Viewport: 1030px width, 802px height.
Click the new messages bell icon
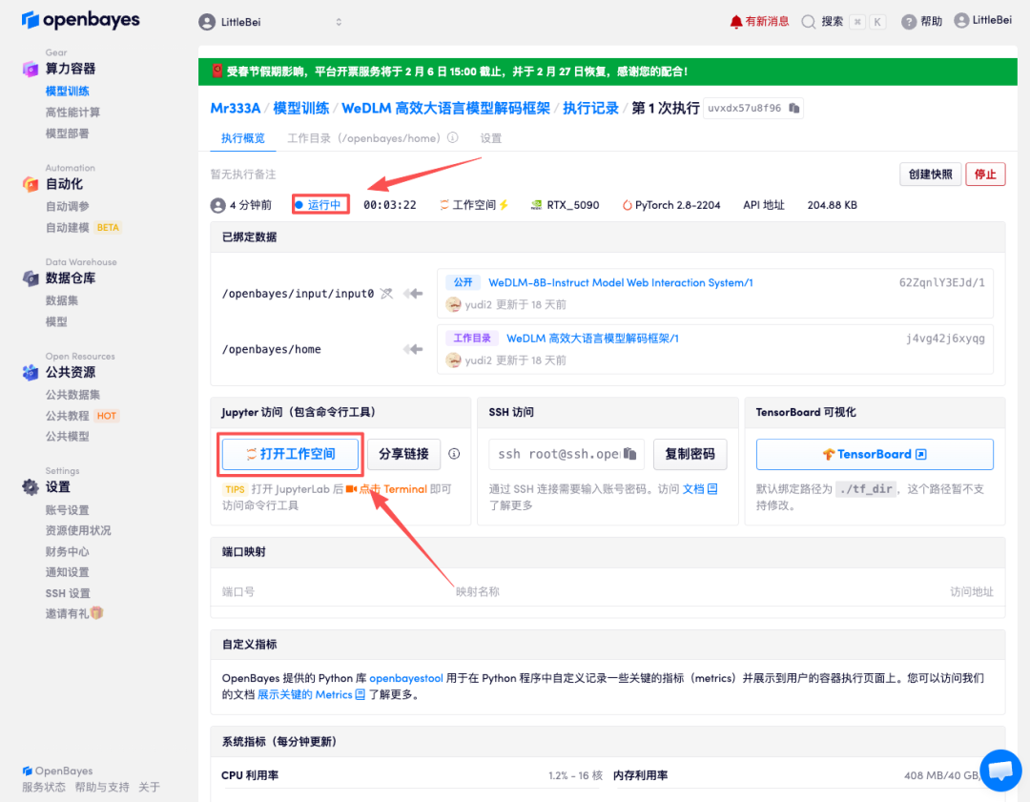click(735, 22)
